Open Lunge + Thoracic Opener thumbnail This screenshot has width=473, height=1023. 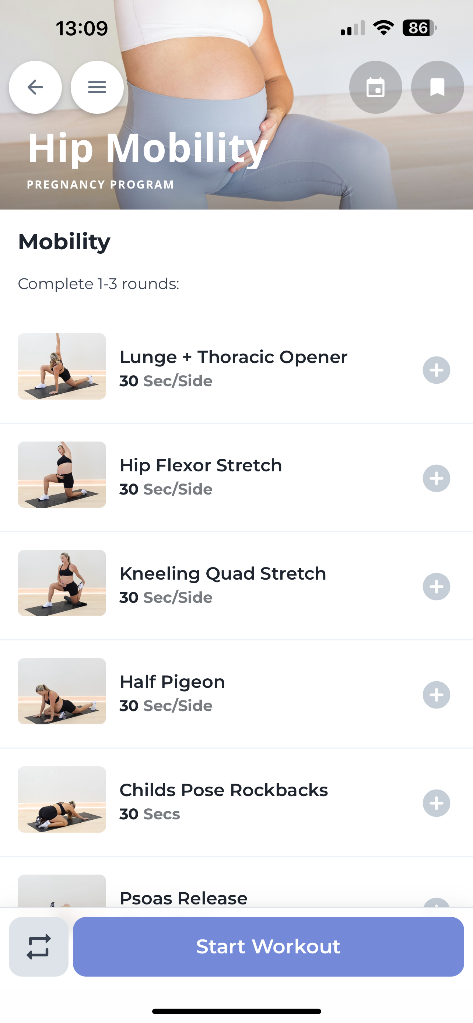[x=62, y=366]
